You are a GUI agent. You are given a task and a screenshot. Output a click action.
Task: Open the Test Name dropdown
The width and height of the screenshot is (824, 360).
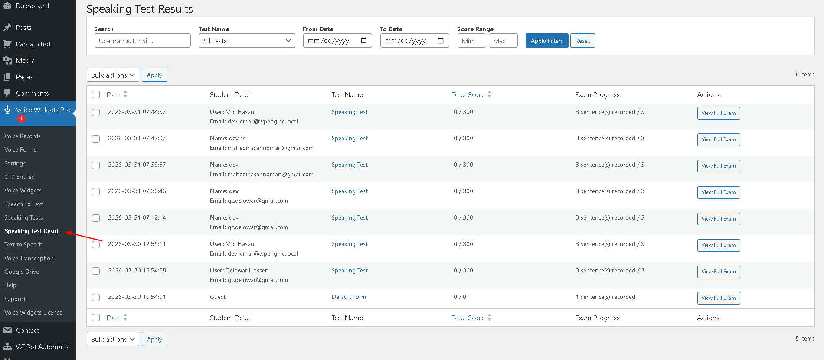tap(247, 41)
